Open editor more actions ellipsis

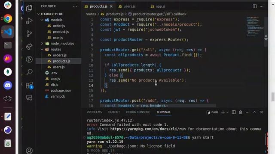(x=262, y=6)
